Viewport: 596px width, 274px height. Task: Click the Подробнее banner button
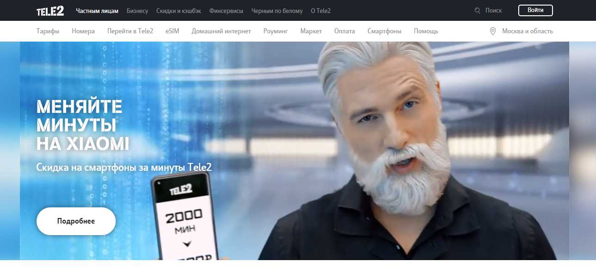[x=76, y=221]
